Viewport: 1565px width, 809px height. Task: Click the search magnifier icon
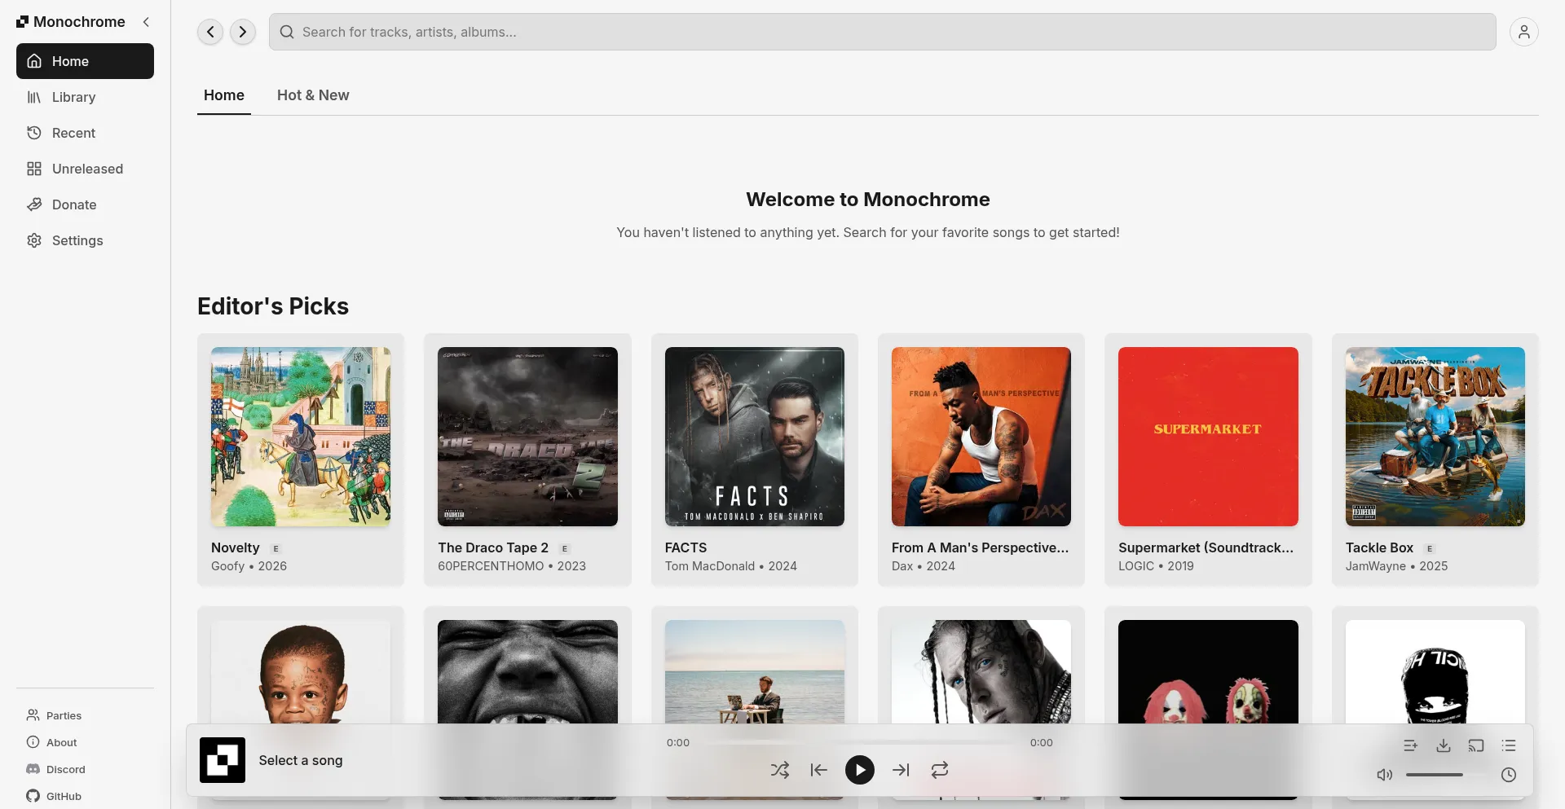click(287, 32)
